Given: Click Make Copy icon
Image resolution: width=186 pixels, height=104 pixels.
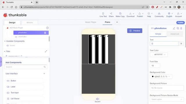Looking at the screenshot, I should click(x=120, y=15).
